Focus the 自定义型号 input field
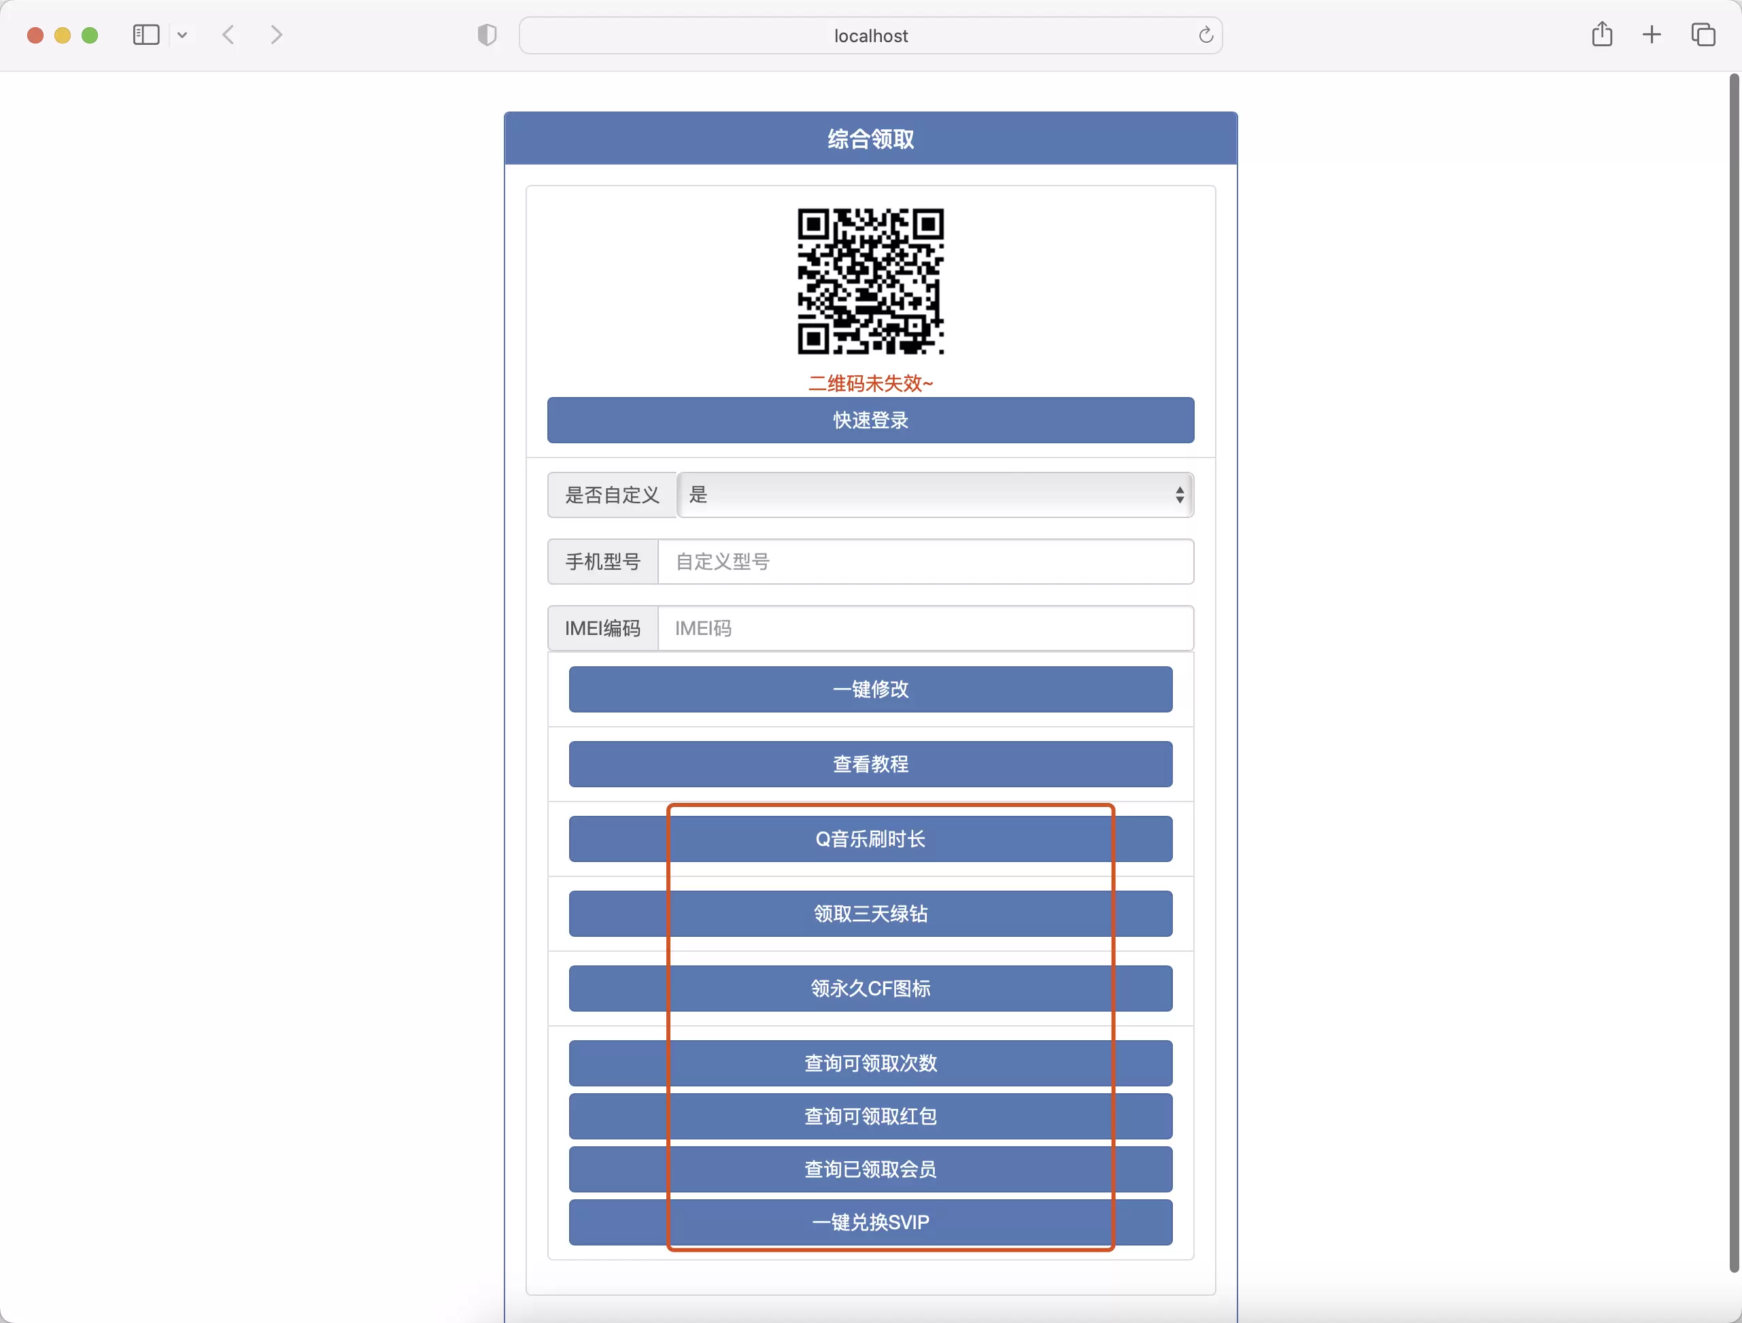The height and width of the screenshot is (1323, 1742). [925, 562]
